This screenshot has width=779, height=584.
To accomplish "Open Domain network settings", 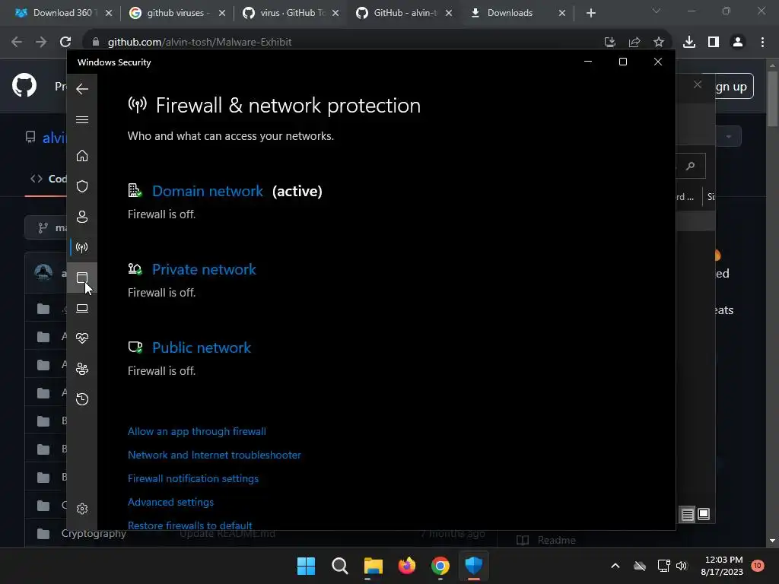I will coord(207,191).
